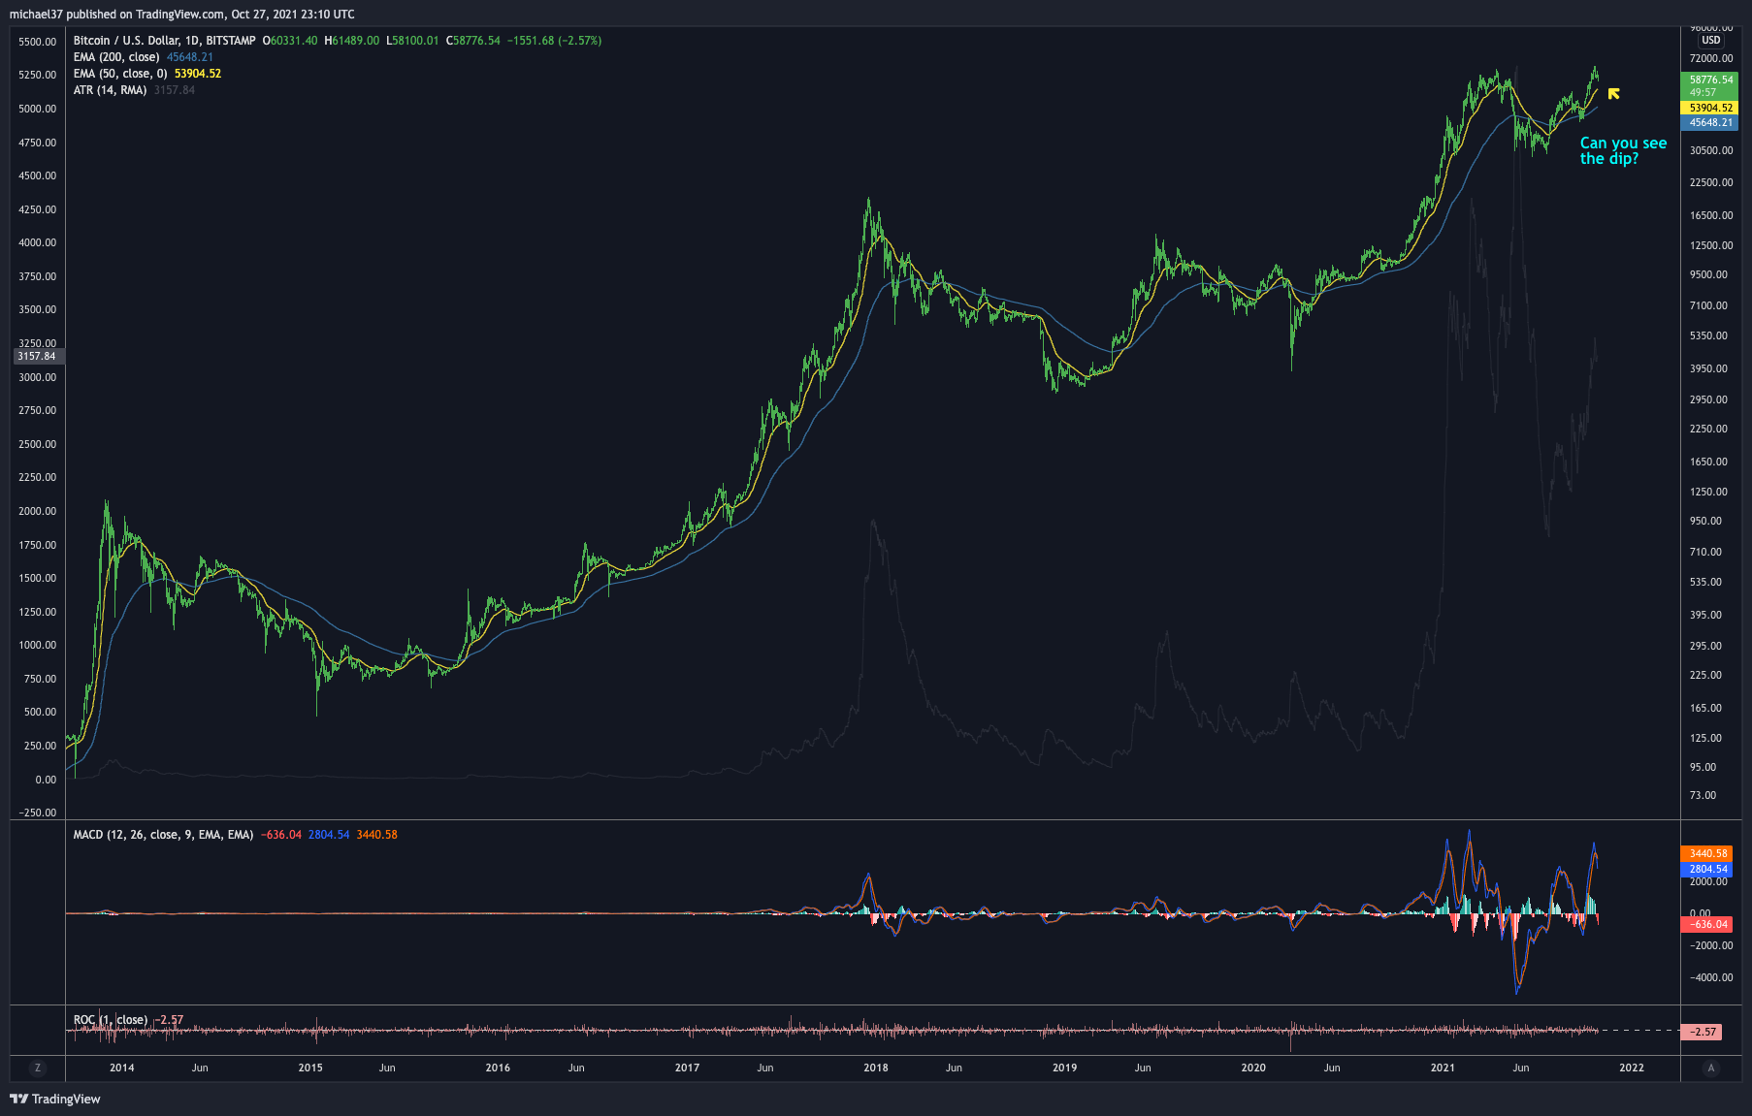The image size is (1752, 1116).
Task: Click the Bitcoin / U.S. Dollar symbol title
Action: 164,41
